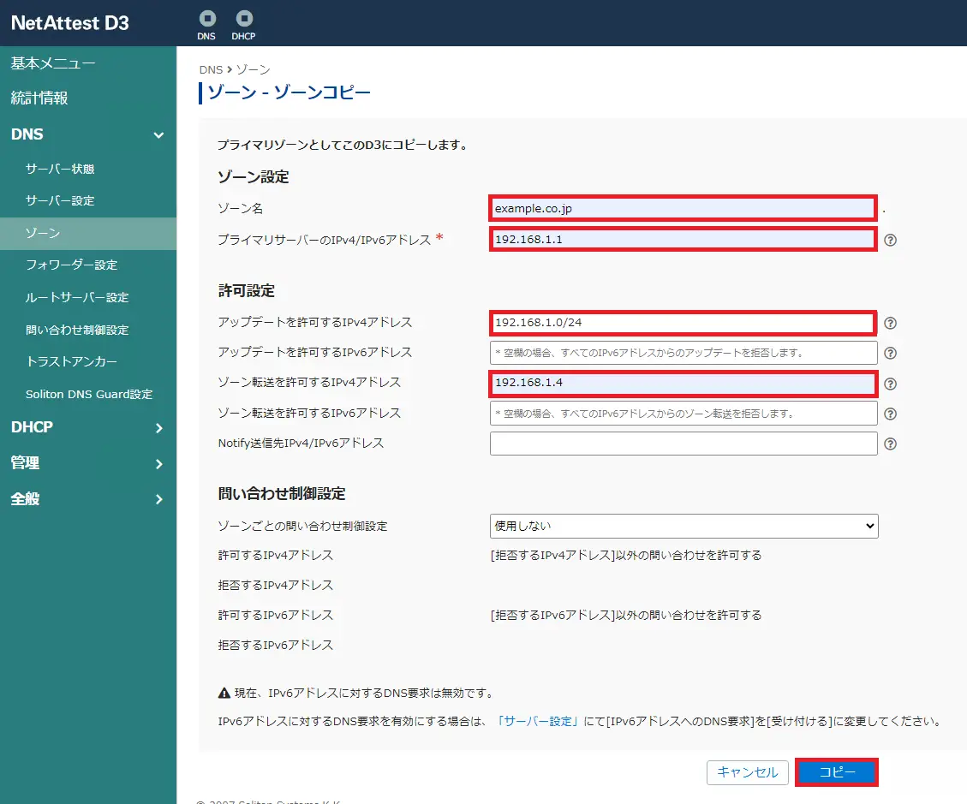Open Soliton DNS Guard設定 page
967x804 pixels.
coord(88,394)
